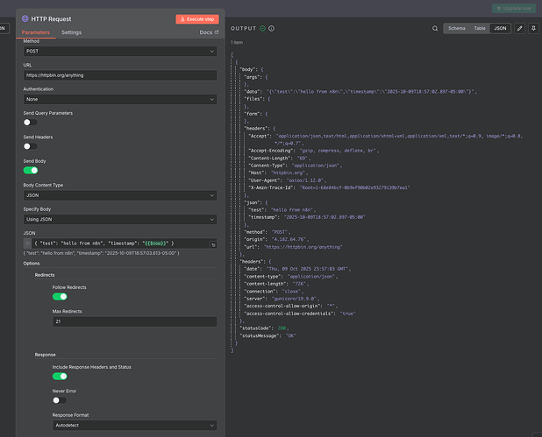Click the Max Redirects field showing 21
The width and height of the screenshot is (542, 437).
pos(134,321)
